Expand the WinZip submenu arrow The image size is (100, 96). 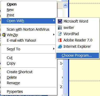click(54, 35)
